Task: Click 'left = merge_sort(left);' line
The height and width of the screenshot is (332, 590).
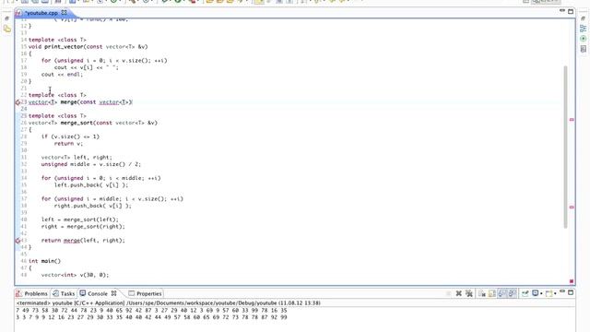Action: tap(80, 219)
